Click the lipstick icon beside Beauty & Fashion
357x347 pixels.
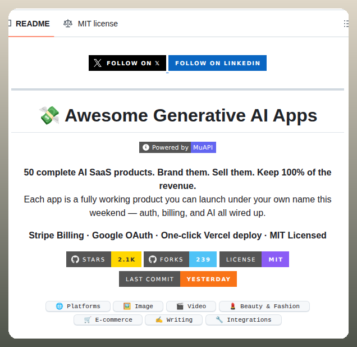(233, 306)
